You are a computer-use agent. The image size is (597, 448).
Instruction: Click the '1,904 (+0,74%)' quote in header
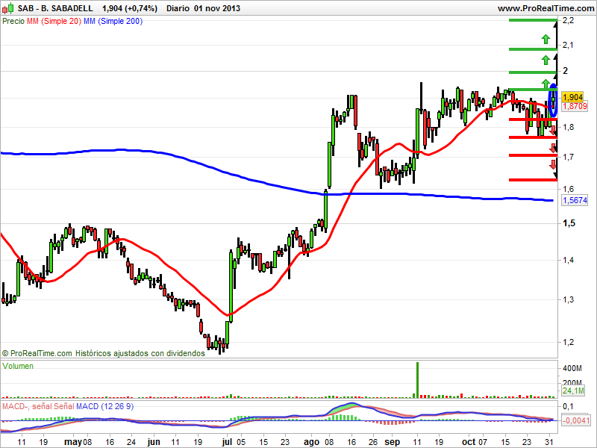coord(130,8)
